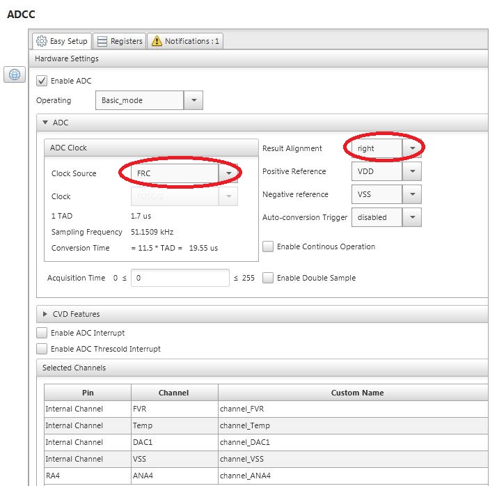Check Enable ADC Threshold Interrupt
The image size is (490, 486).
pos(42,349)
